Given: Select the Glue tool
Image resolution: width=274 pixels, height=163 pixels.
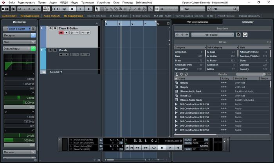Looking at the screenshot, I should (x=111, y=9).
